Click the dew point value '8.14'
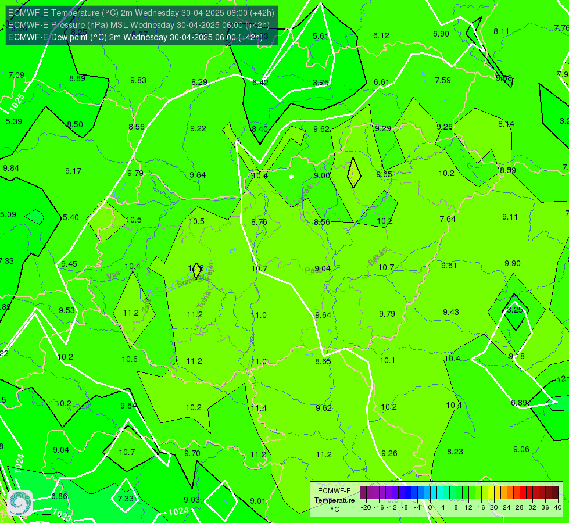569x523 pixels. pos(506,124)
